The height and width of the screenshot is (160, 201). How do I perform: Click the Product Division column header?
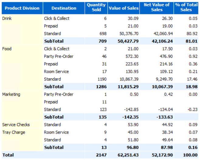point(22,8)
